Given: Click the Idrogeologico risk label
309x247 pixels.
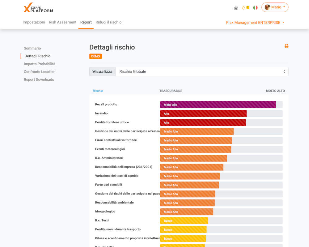Looking at the screenshot, I should click(105, 211).
